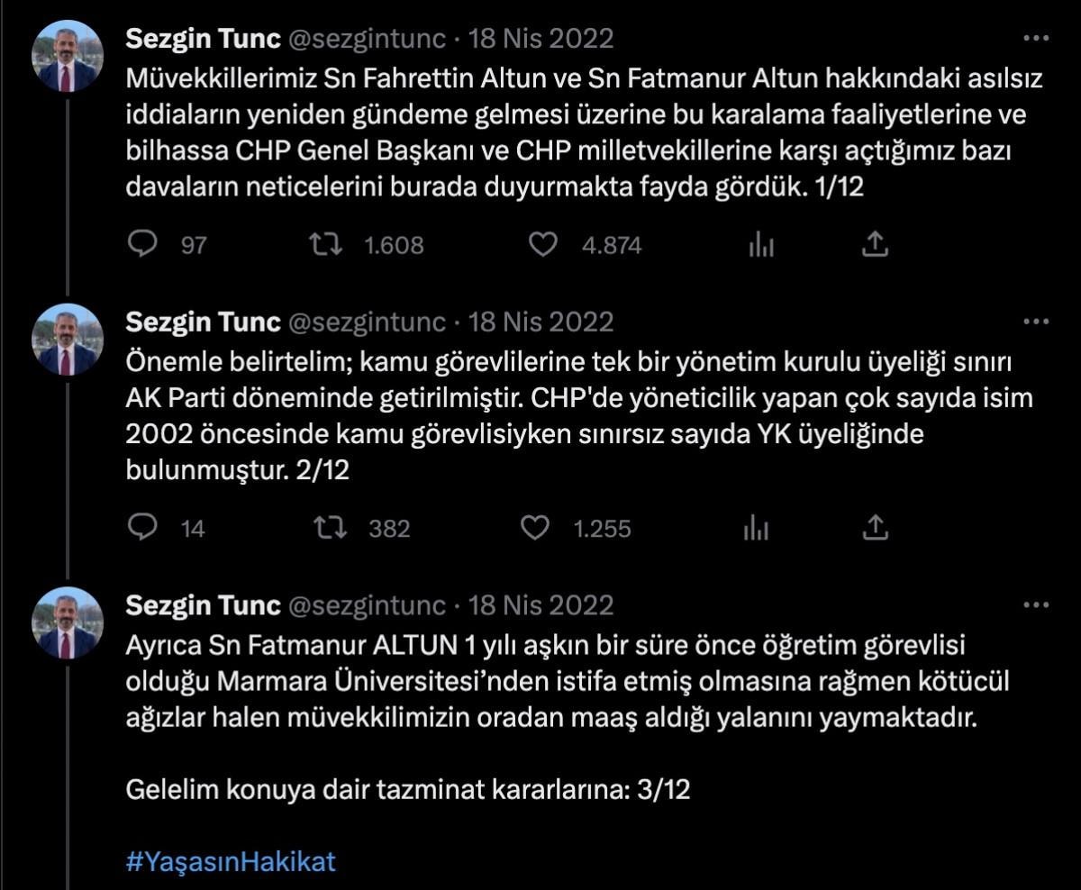The image size is (1081, 890).
Task: Share the second tweet (2/12)
Action: [876, 528]
